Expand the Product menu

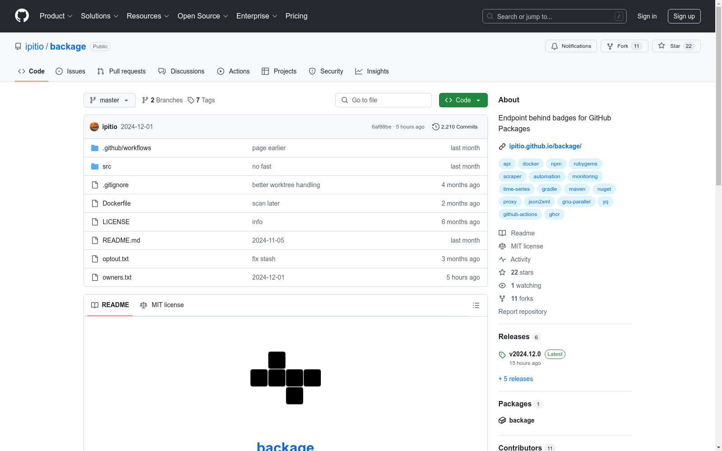tap(56, 16)
